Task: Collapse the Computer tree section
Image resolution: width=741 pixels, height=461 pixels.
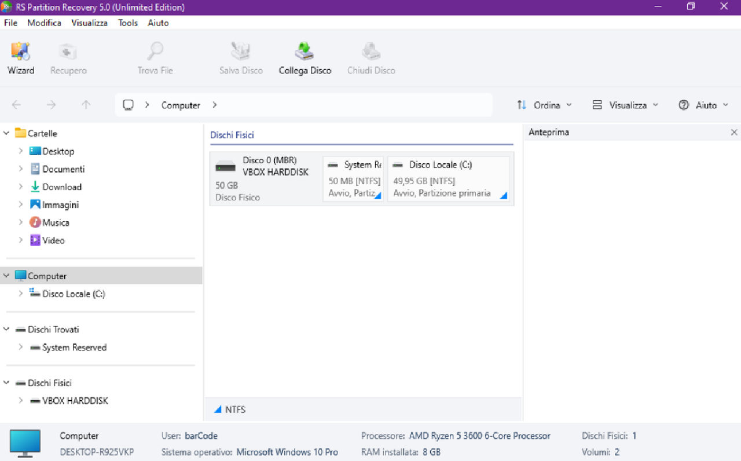Action: pos(6,276)
